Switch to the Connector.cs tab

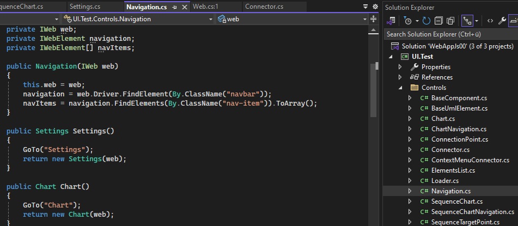264,7
